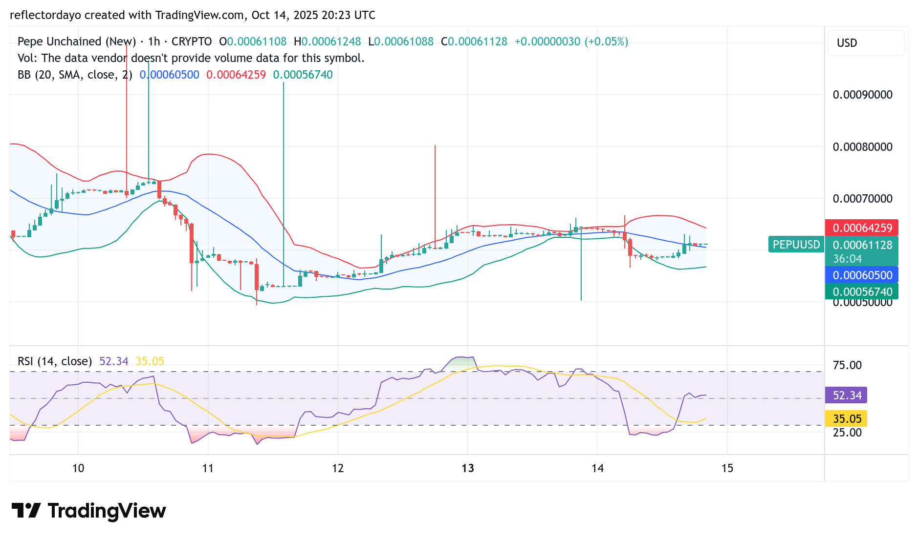Click bold date 13 on the time axis
Screen dimensions: 918x540
coord(468,469)
